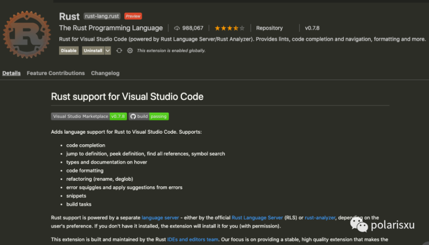429x245 pixels.
Task: Click the sync/reload extension icon
Action: pos(119,51)
